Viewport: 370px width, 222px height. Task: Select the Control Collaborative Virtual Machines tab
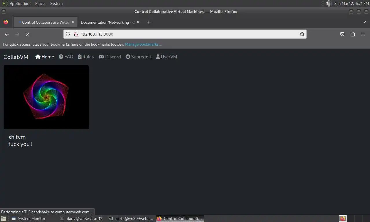click(45, 22)
